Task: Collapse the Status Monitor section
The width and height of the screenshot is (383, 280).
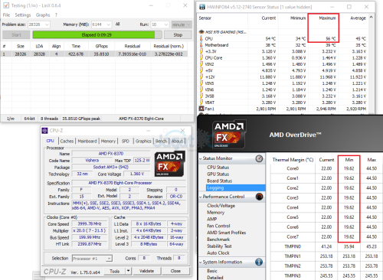Action: pos(201,158)
